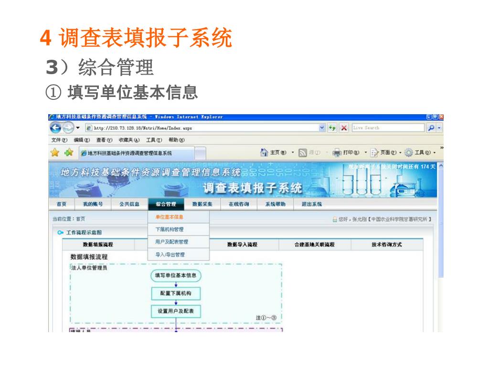489x367 pixels.
Task: Click the 当前位置：首页 breadcrumb text
Action: 69,219
